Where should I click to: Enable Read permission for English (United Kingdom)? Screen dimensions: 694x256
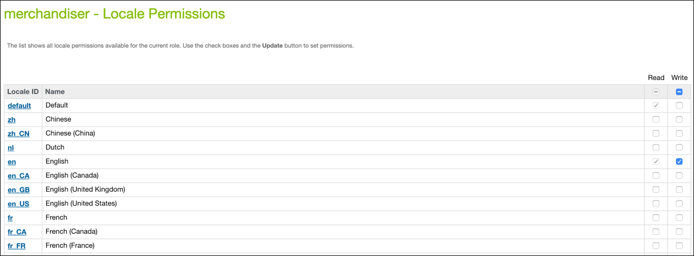coord(656,190)
